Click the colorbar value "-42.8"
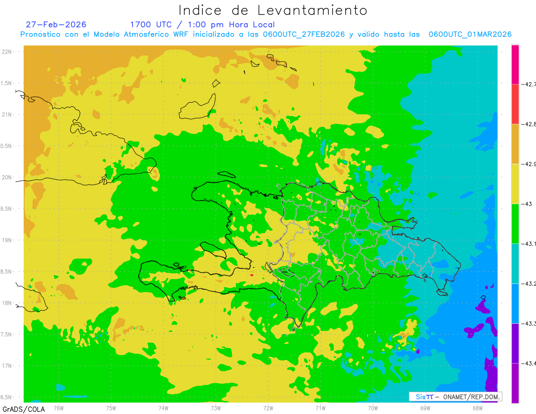Image resolution: width=536 pixels, height=414 pixels. click(x=528, y=124)
